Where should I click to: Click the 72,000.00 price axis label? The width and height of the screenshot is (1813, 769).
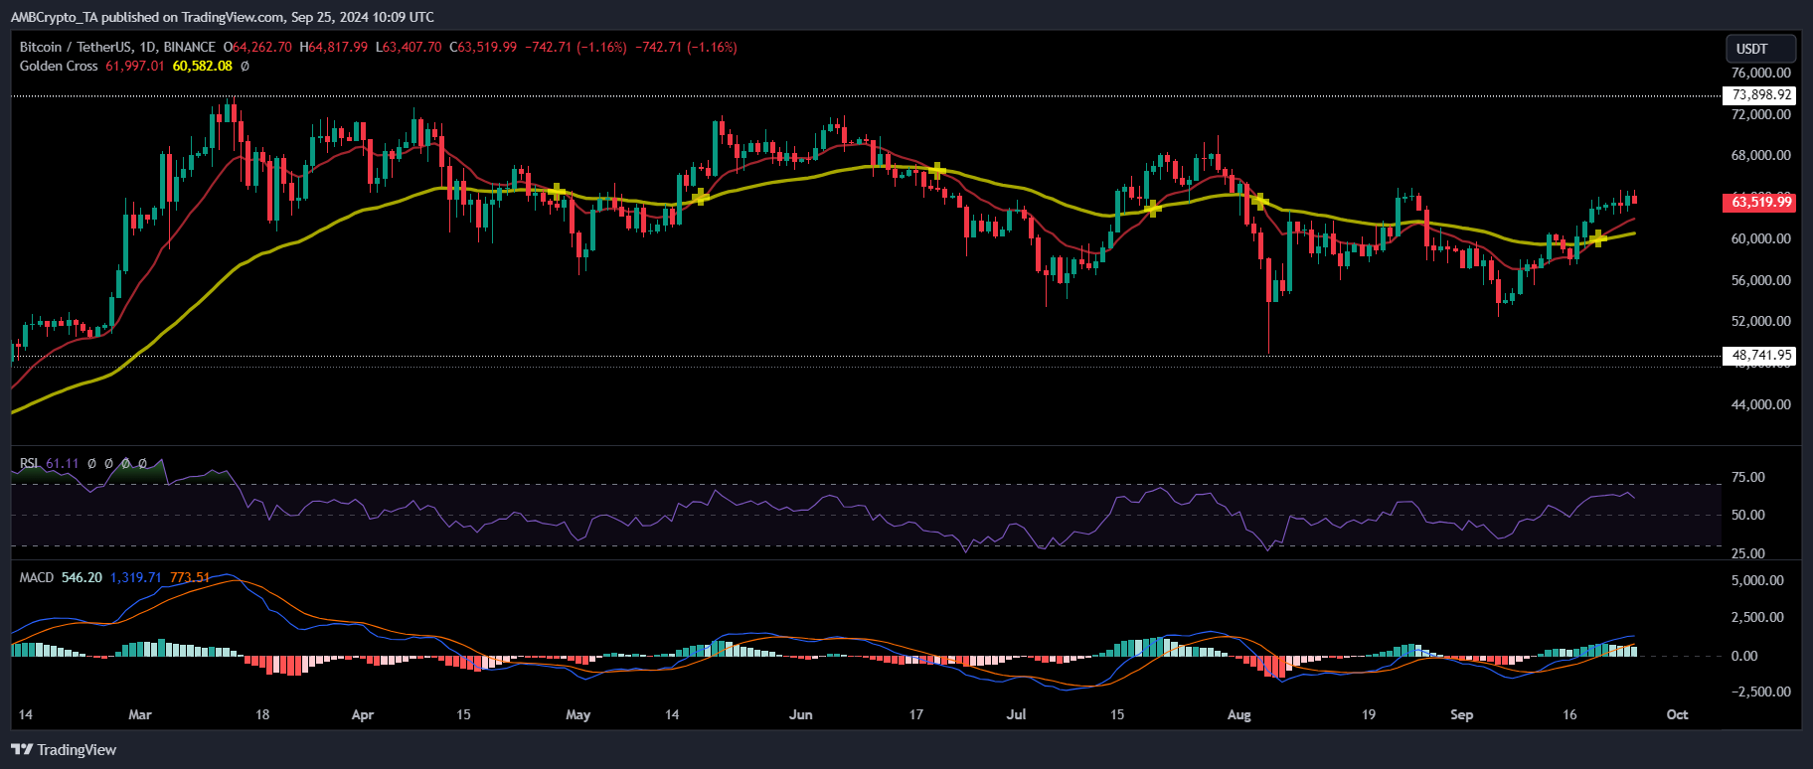pyautogui.click(x=1760, y=114)
